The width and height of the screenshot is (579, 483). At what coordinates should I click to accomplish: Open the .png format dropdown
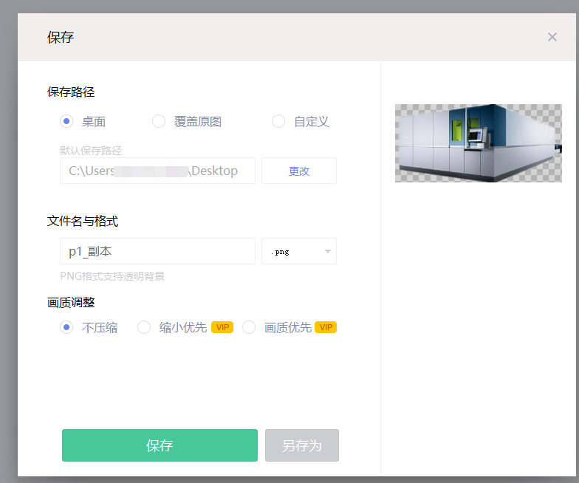pyautogui.click(x=298, y=251)
